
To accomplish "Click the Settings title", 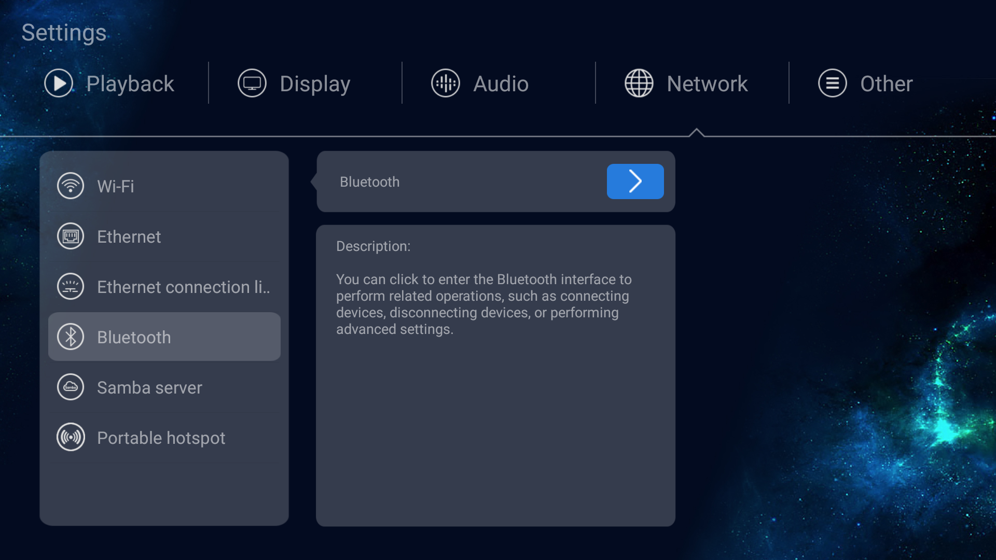I will [x=64, y=33].
